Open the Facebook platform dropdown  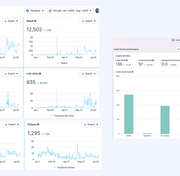coord(35,11)
